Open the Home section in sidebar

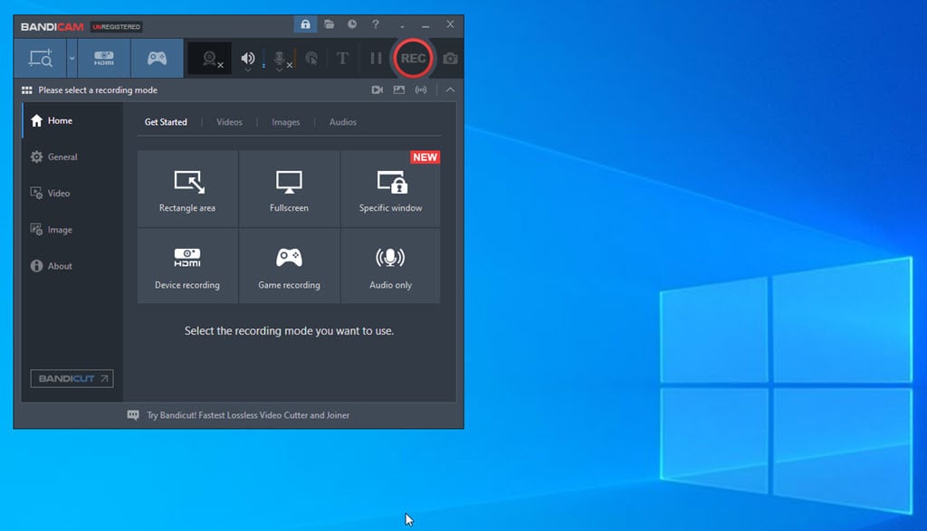[x=72, y=120]
